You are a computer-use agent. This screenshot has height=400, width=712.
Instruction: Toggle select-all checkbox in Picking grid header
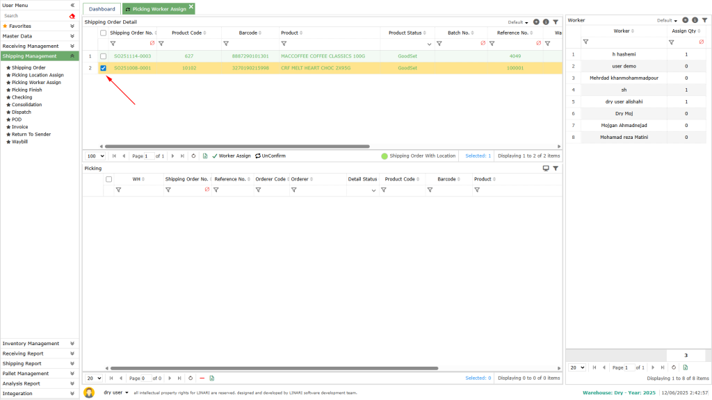pyautogui.click(x=108, y=179)
